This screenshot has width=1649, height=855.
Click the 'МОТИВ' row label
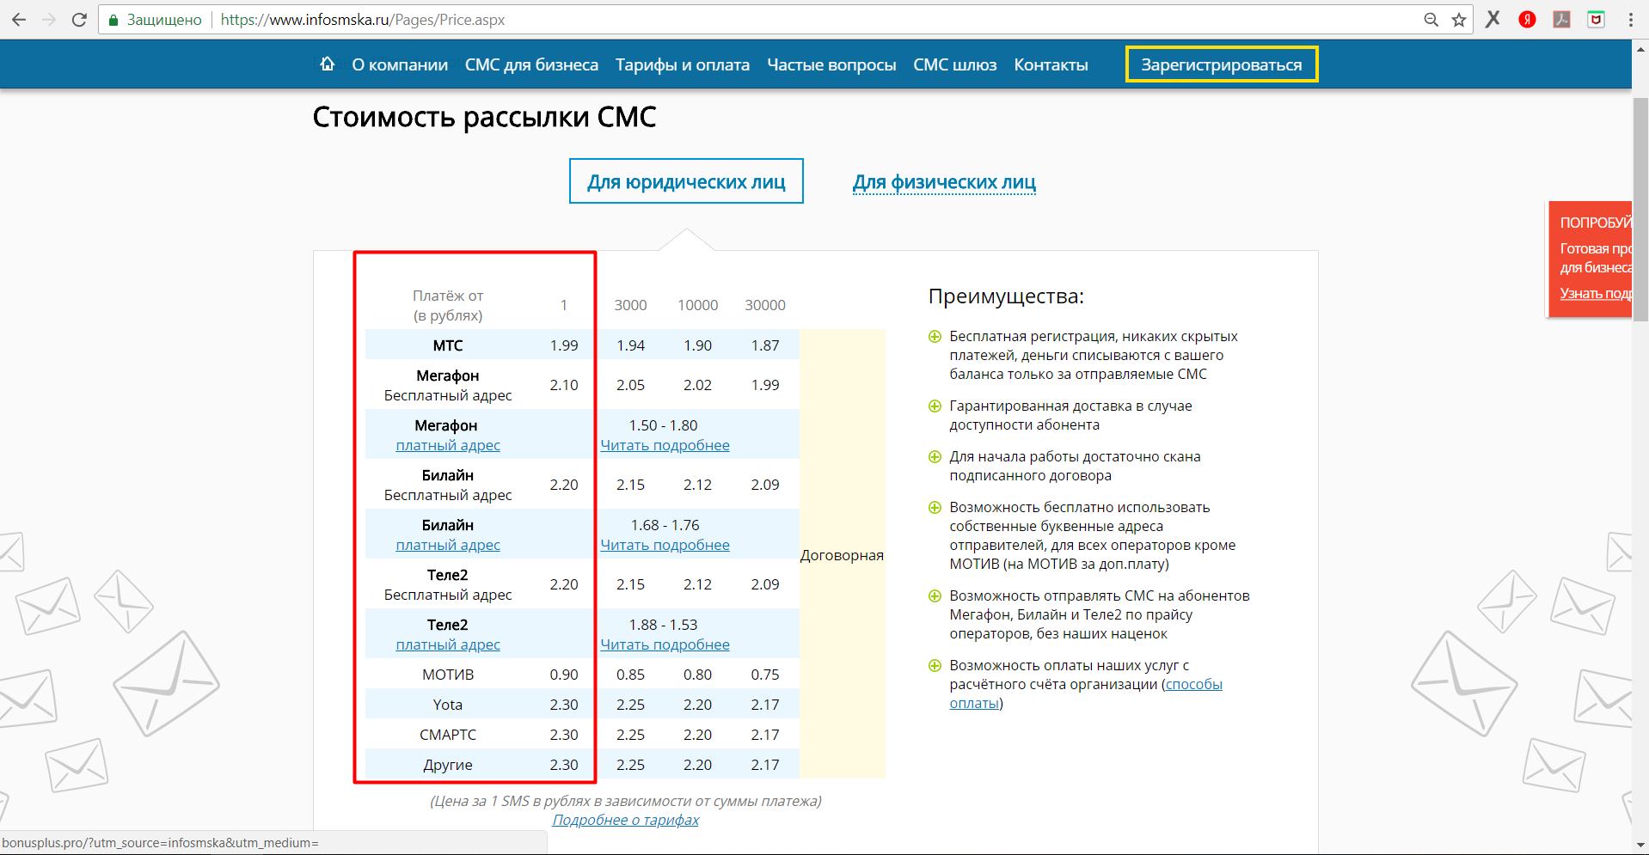point(448,675)
